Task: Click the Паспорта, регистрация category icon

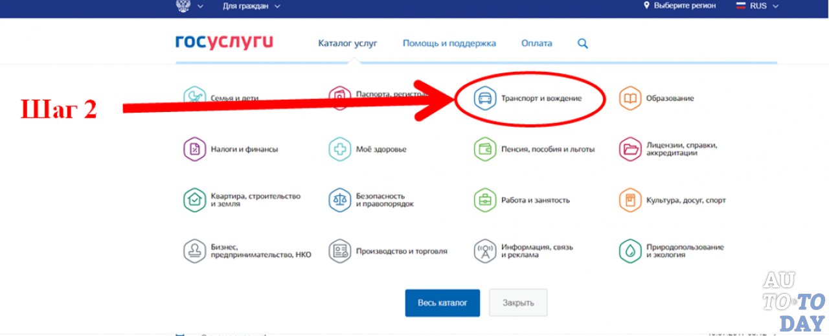Action: tap(339, 98)
